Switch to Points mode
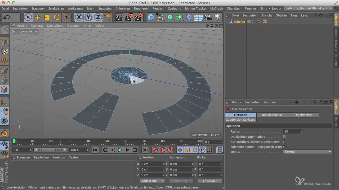 (5, 71)
